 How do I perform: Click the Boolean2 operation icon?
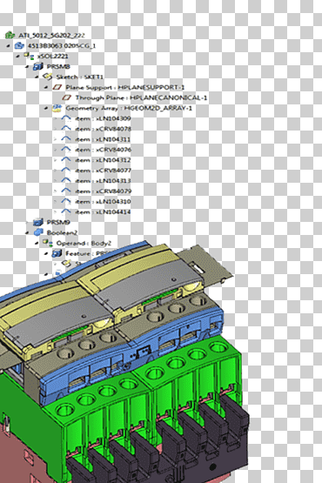coord(38,232)
